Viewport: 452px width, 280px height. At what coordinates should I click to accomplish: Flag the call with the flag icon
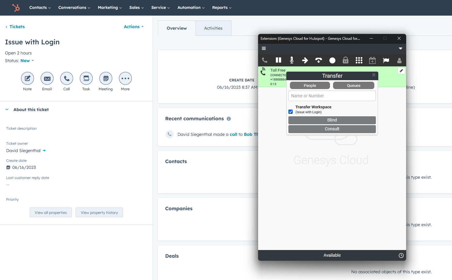tap(386, 60)
